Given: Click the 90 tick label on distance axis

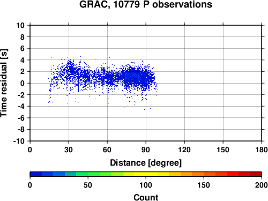Looking at the screenshot, I should pyautogui.click(x=146, y=150).
